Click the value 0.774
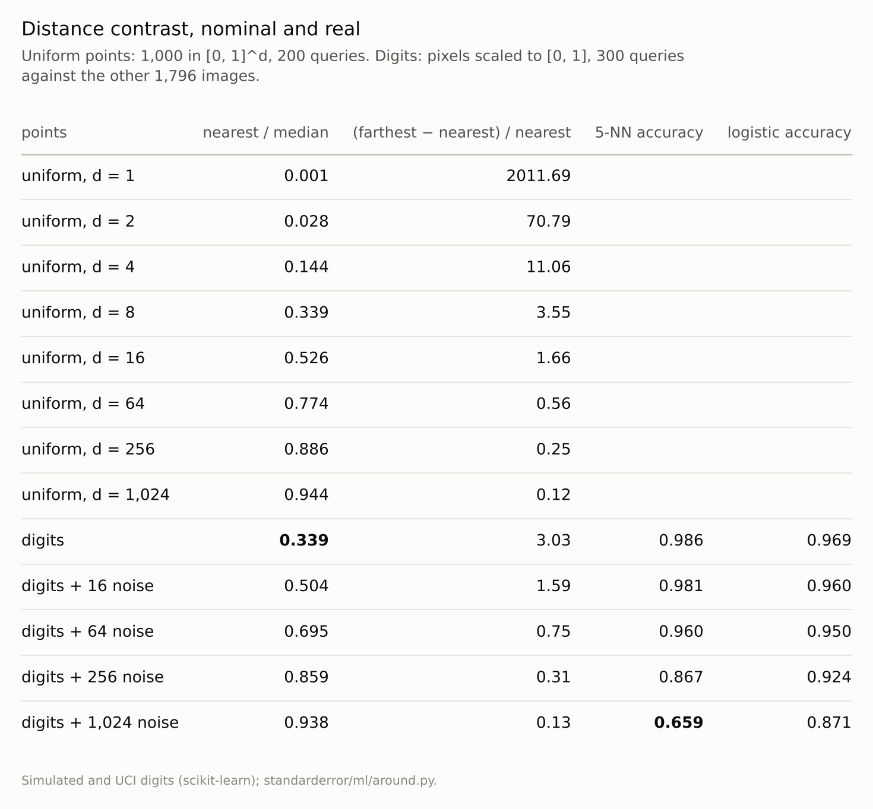 (306, 404)
